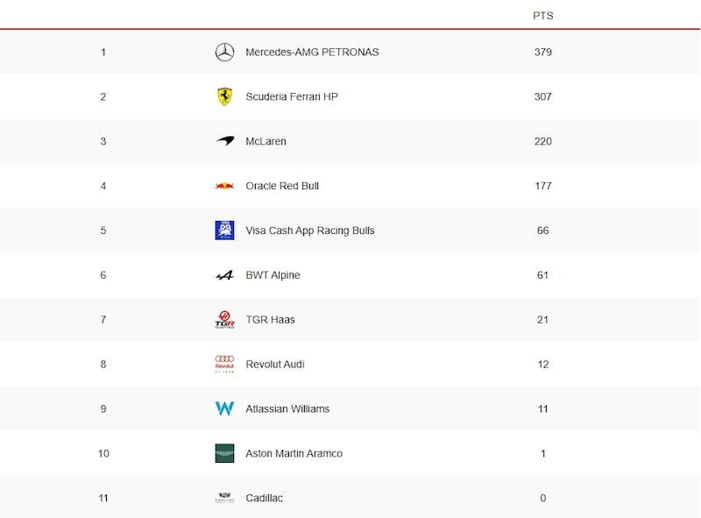Click the green Aston Martin wings logo
This screenshot has height=518, width=701.
224,453
